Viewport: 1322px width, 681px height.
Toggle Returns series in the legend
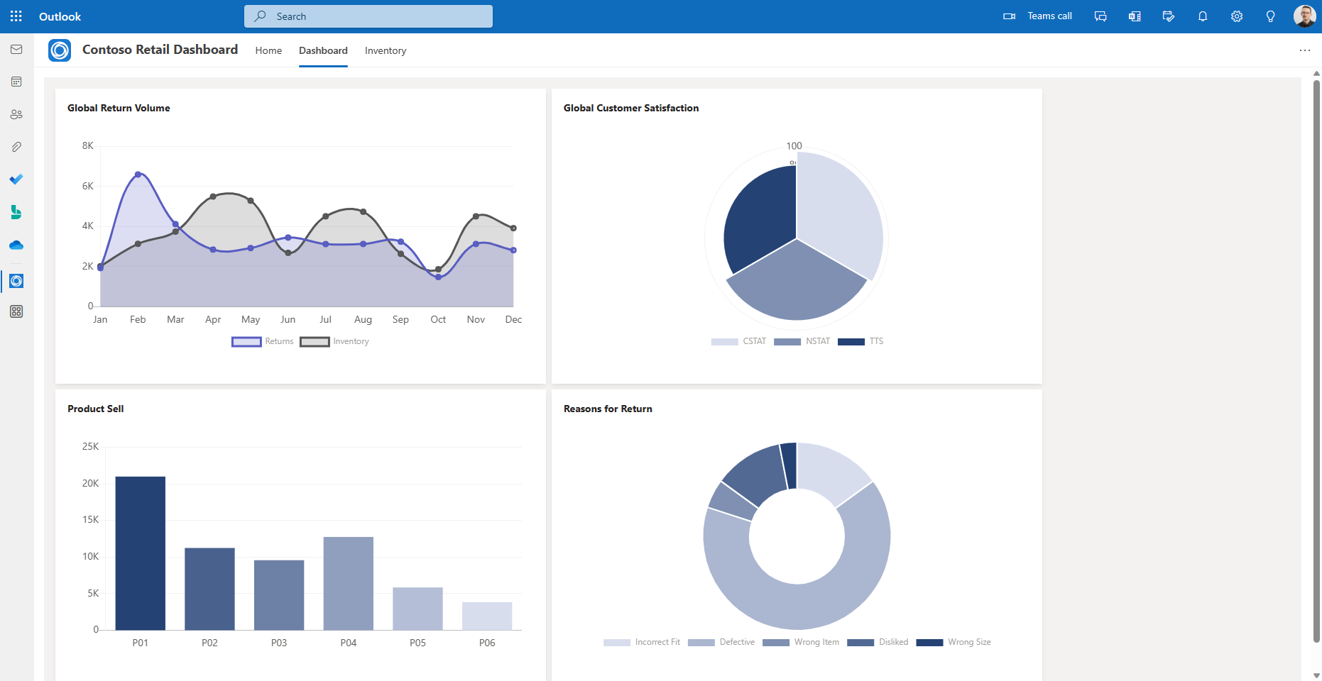point(263,342)
